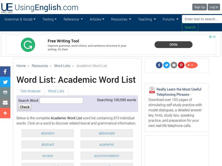Expand more sharing options with plus icon
Screen dimensions: 222x166
point(5,113)
